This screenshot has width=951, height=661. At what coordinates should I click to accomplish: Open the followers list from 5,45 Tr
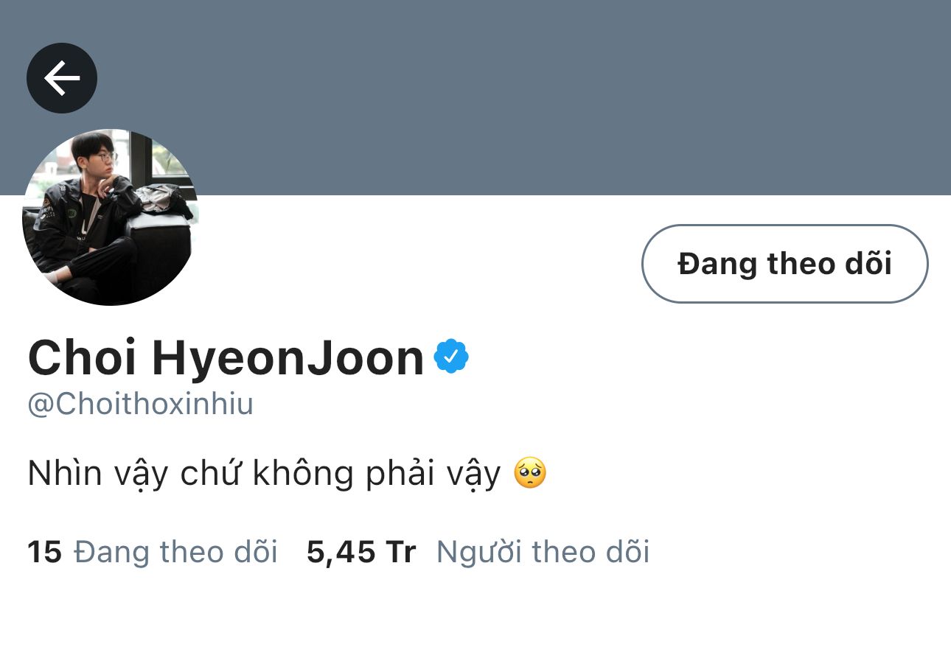click(x=361, y=552)
